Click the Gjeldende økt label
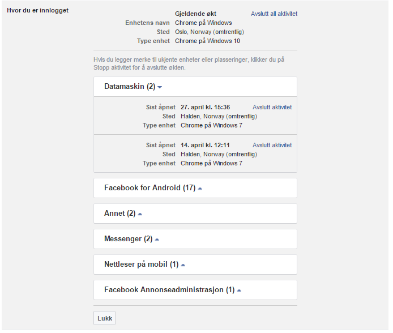The height and width of the screenshot is (333, 393). (195, 14)
